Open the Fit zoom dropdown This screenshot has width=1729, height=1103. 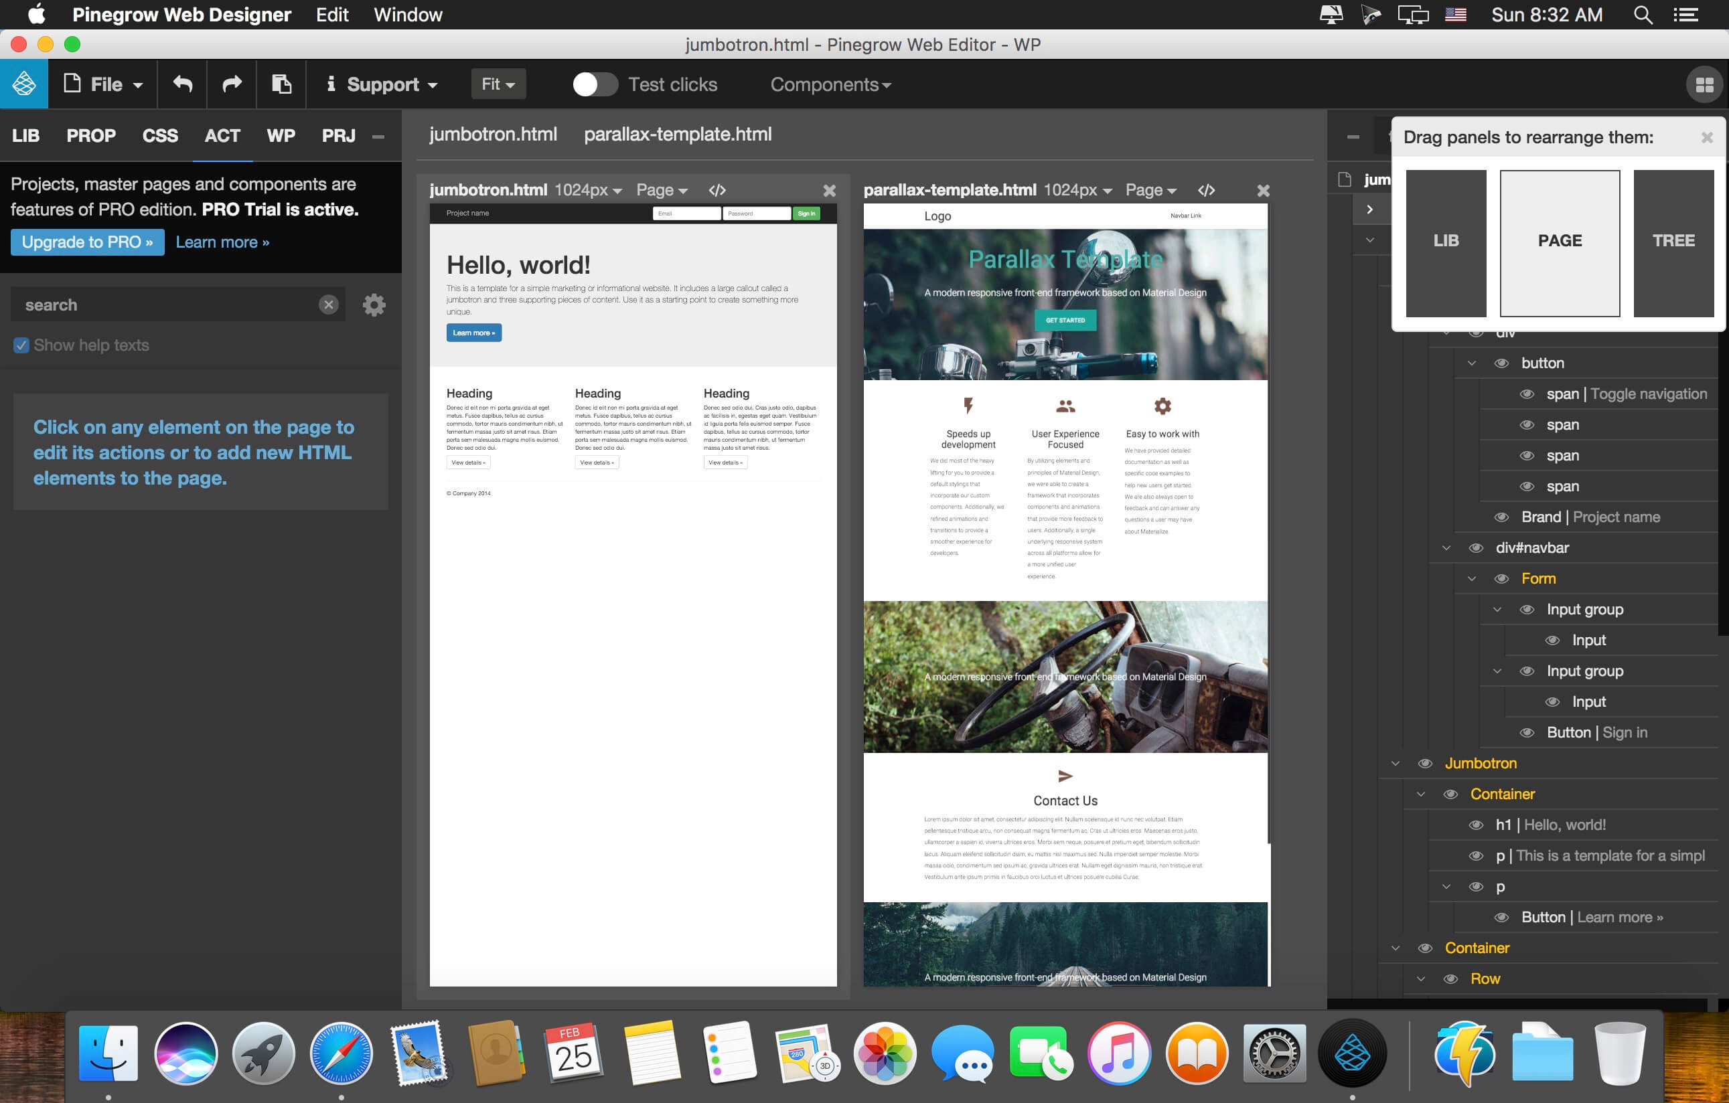click(x=498, y=84)
